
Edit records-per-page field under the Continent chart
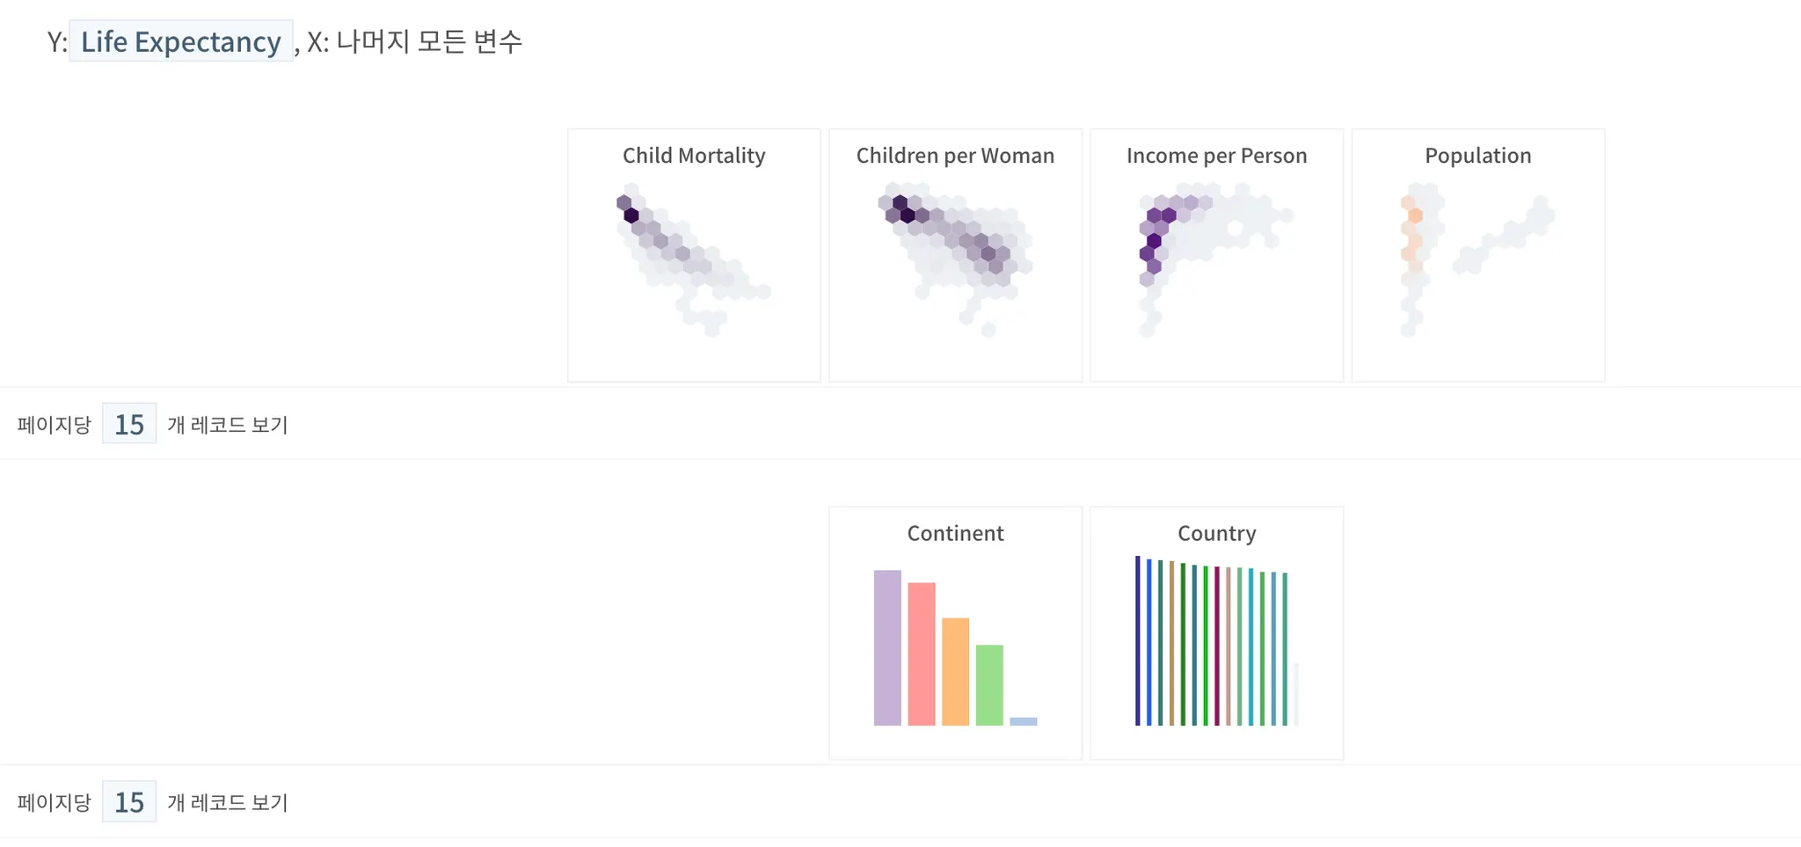coord(129,801)
